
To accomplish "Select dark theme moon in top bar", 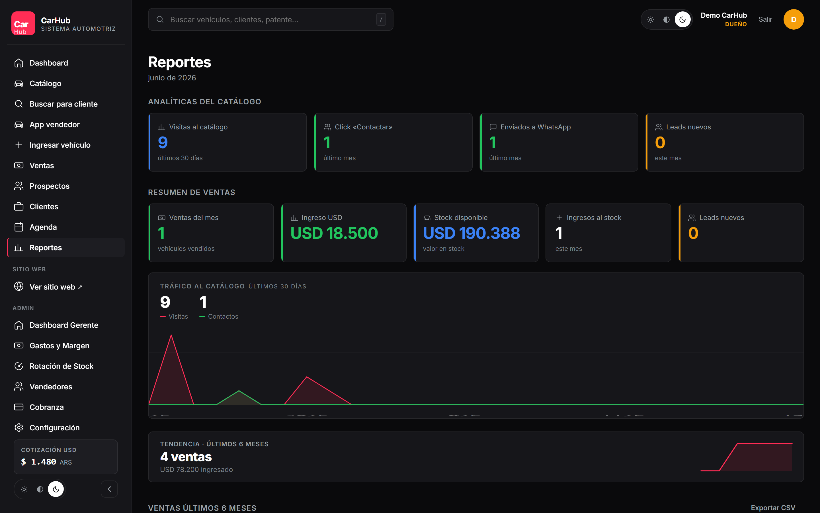I will (682, 20).
